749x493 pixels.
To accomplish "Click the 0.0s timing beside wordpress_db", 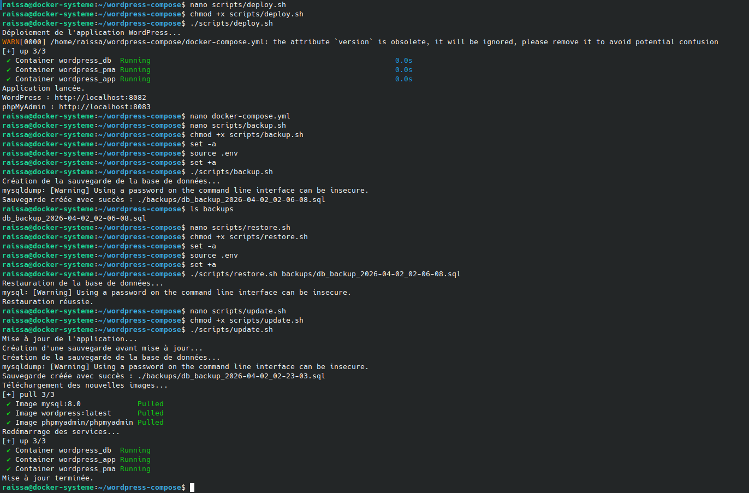I will coord(403,60).
